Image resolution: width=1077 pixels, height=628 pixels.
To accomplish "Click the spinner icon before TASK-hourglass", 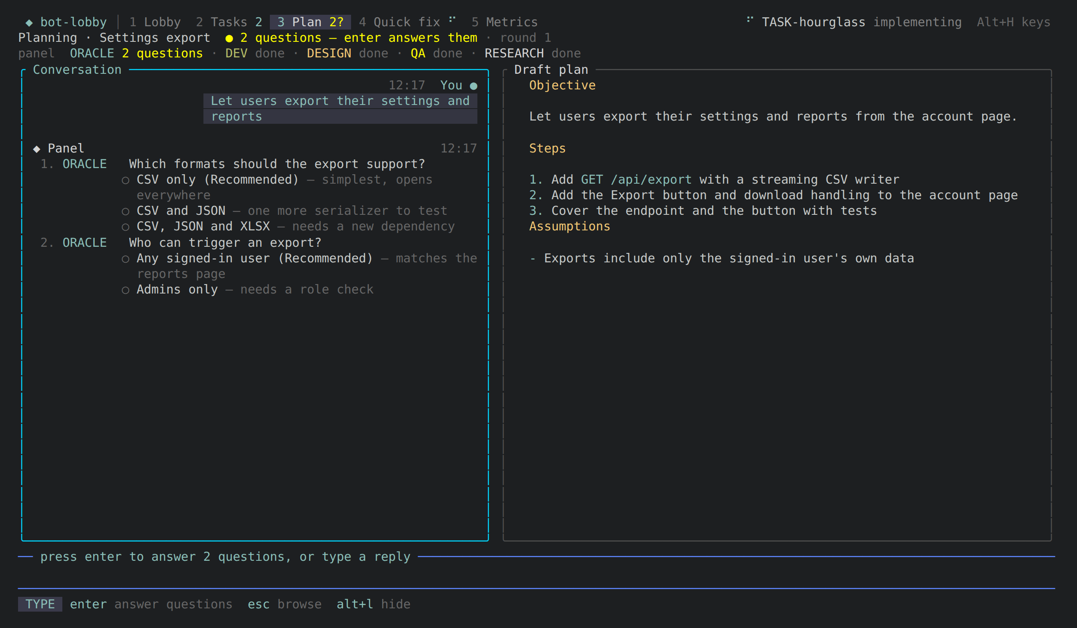I will [x=750, y=19].
